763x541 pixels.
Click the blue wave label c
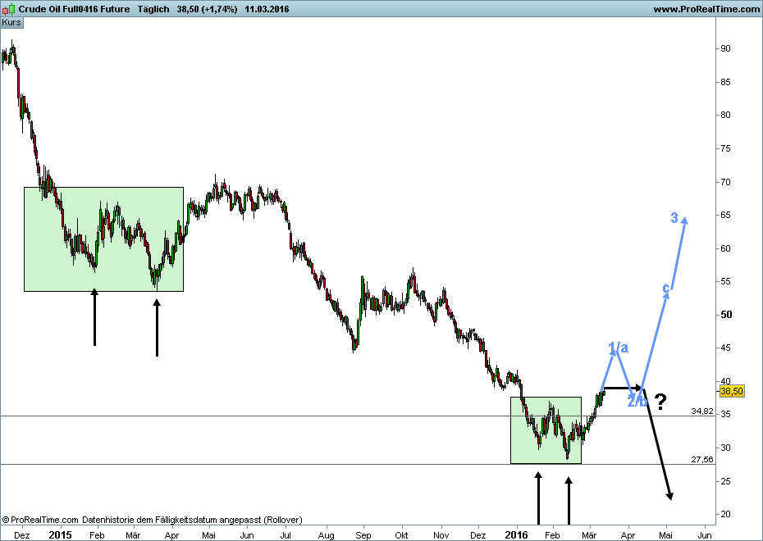(666, 289)
